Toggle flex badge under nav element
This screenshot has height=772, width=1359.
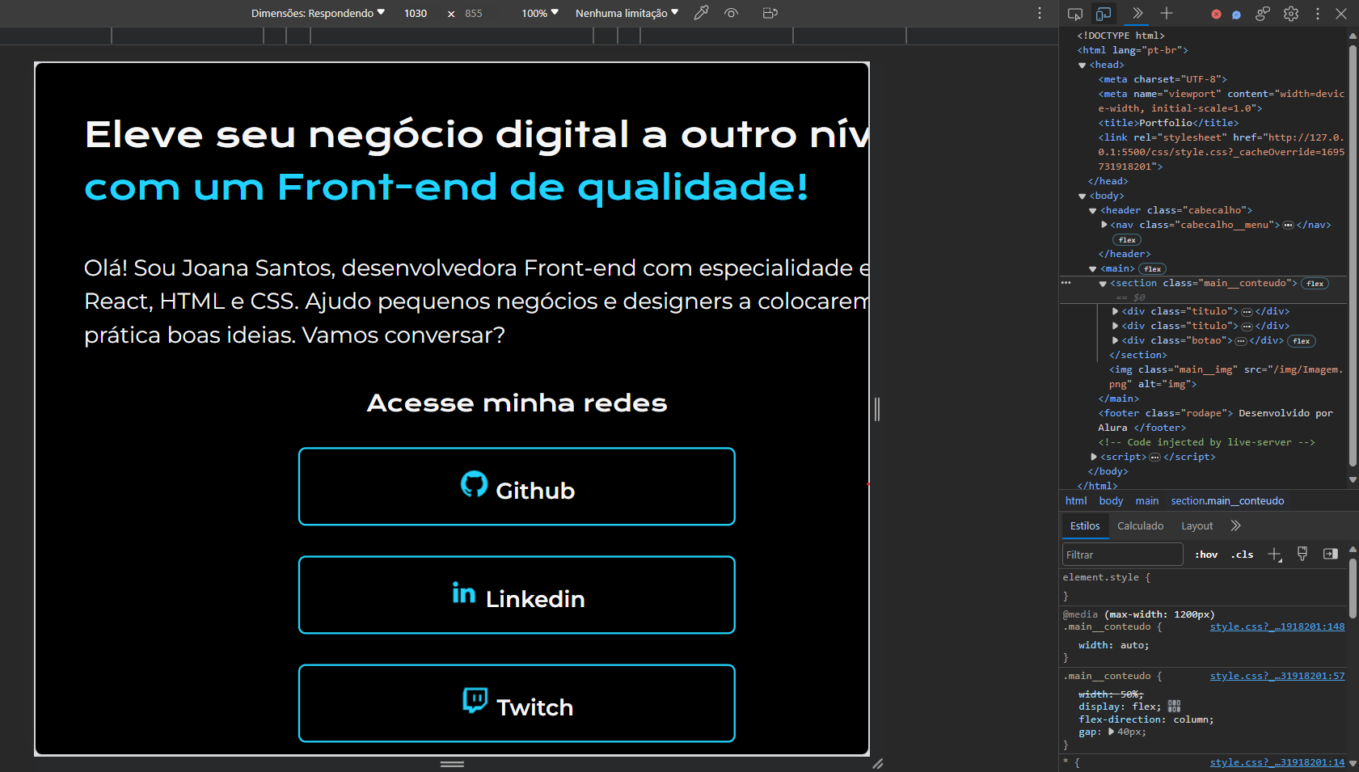[x=1128, y=240]
